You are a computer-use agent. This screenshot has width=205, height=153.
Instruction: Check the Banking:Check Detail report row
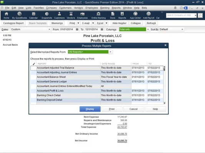click(x=33, y=95)
